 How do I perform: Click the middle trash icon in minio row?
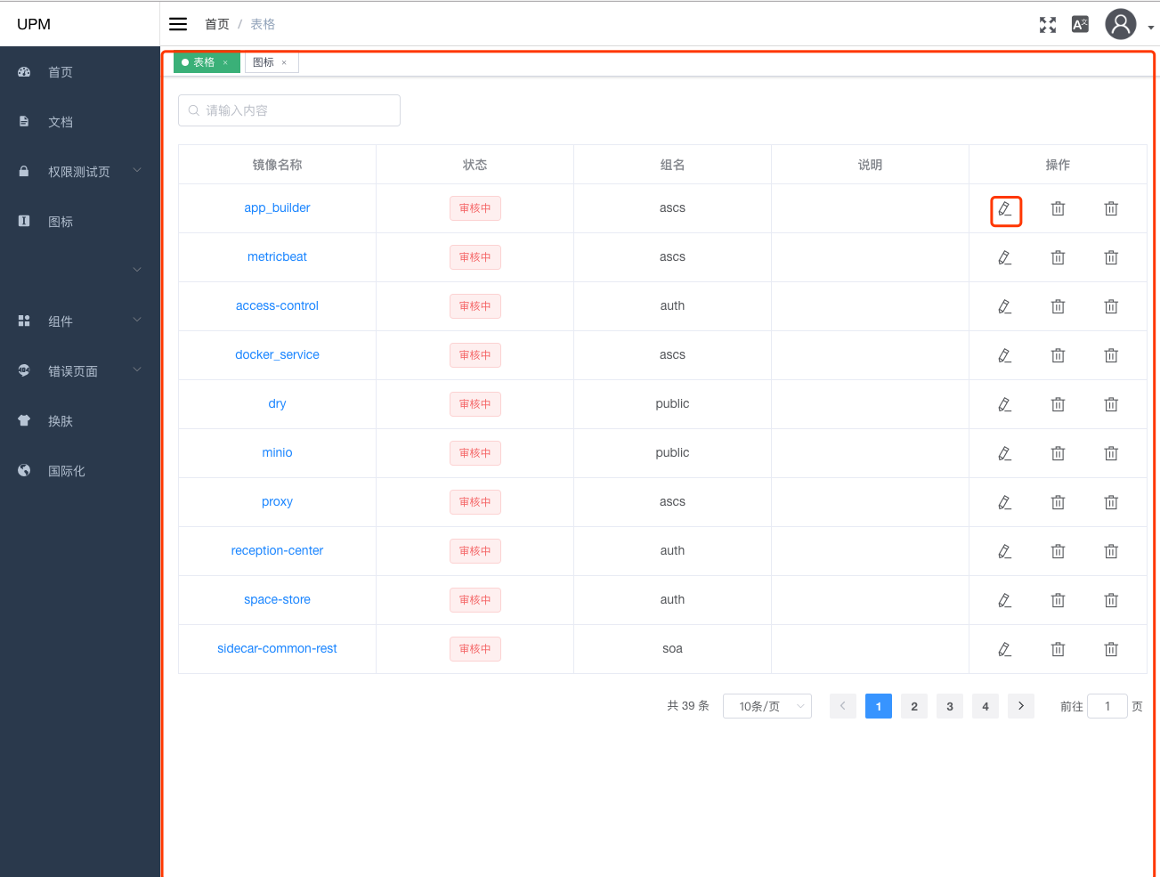1058,453
